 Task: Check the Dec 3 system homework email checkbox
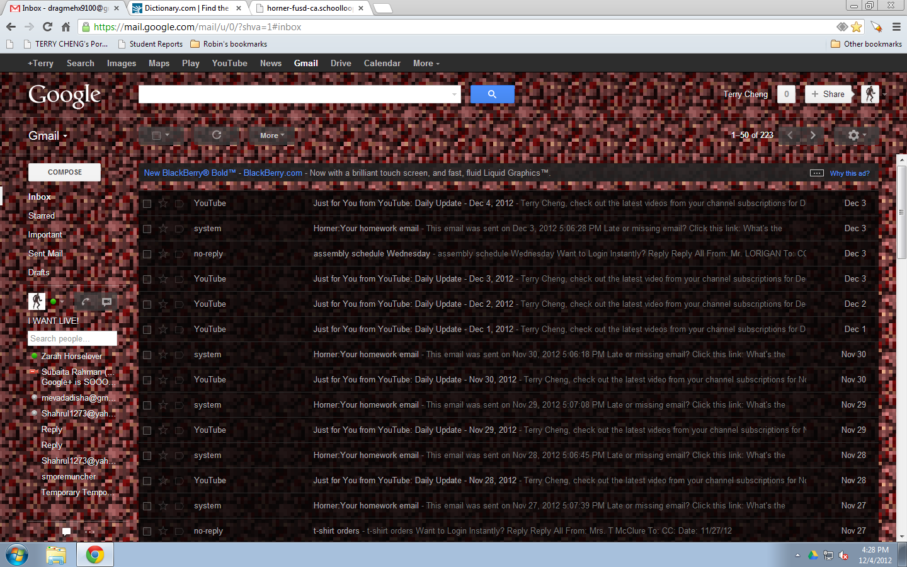[147, 229]
